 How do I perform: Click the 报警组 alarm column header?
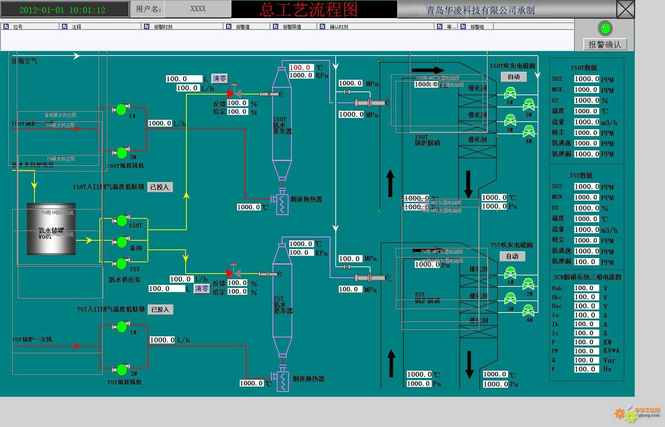tap(476, 26)
